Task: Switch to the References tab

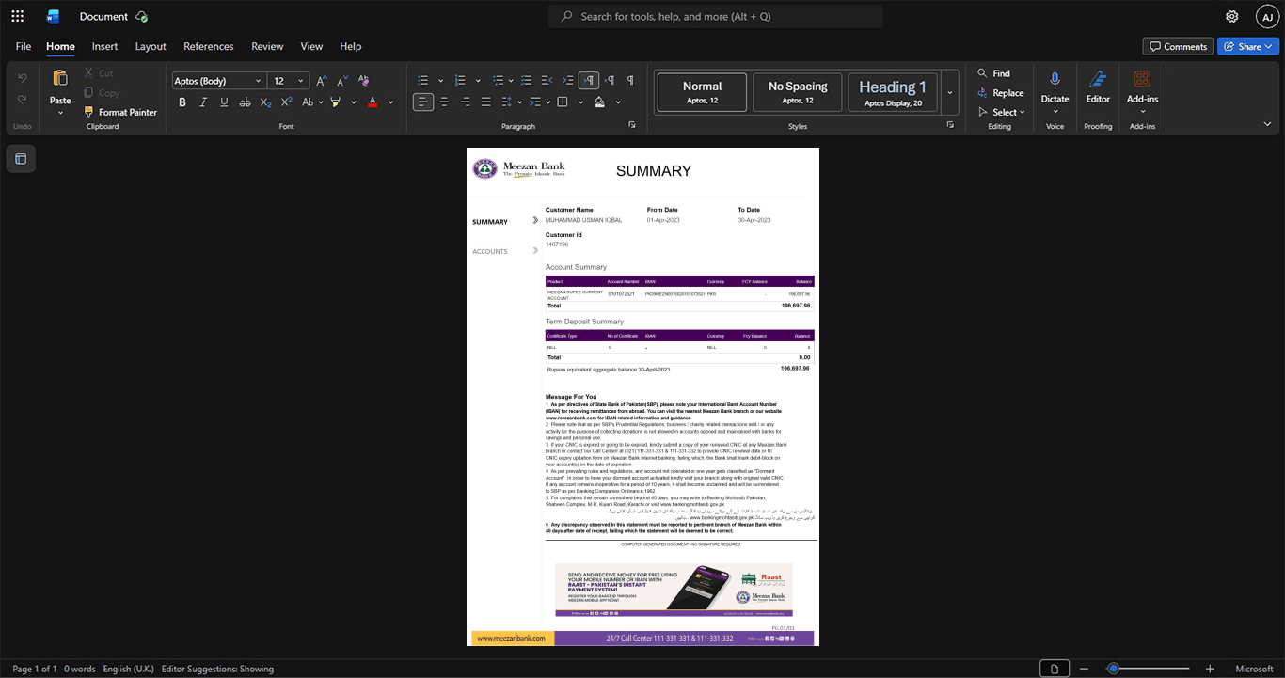Action: 208,46
